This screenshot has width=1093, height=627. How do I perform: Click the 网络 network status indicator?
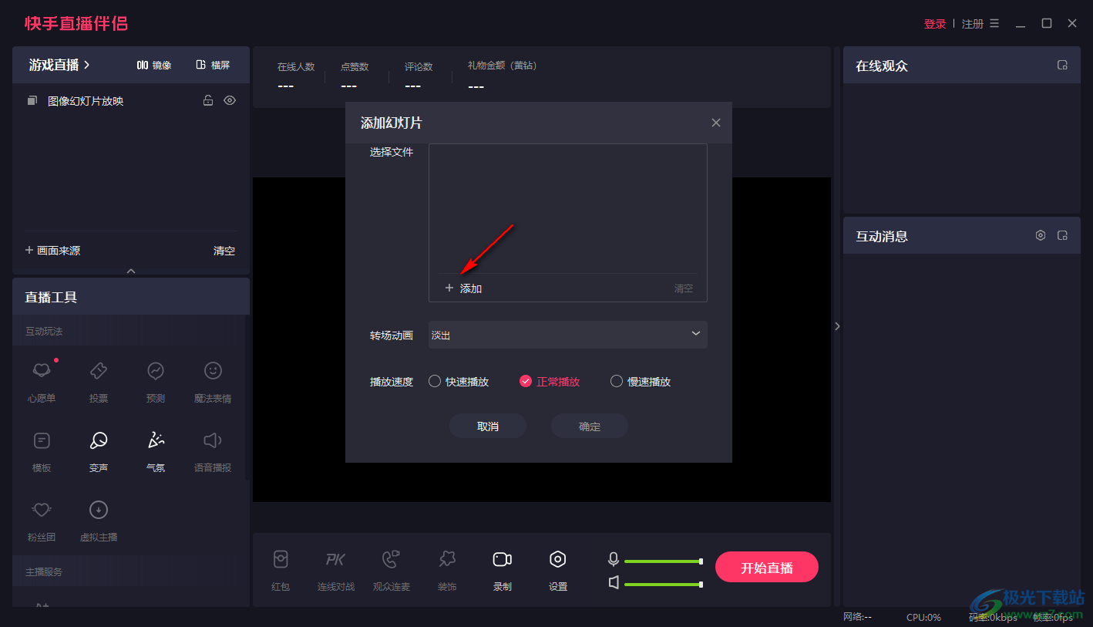pyautogui.click(x=857, y=617)
